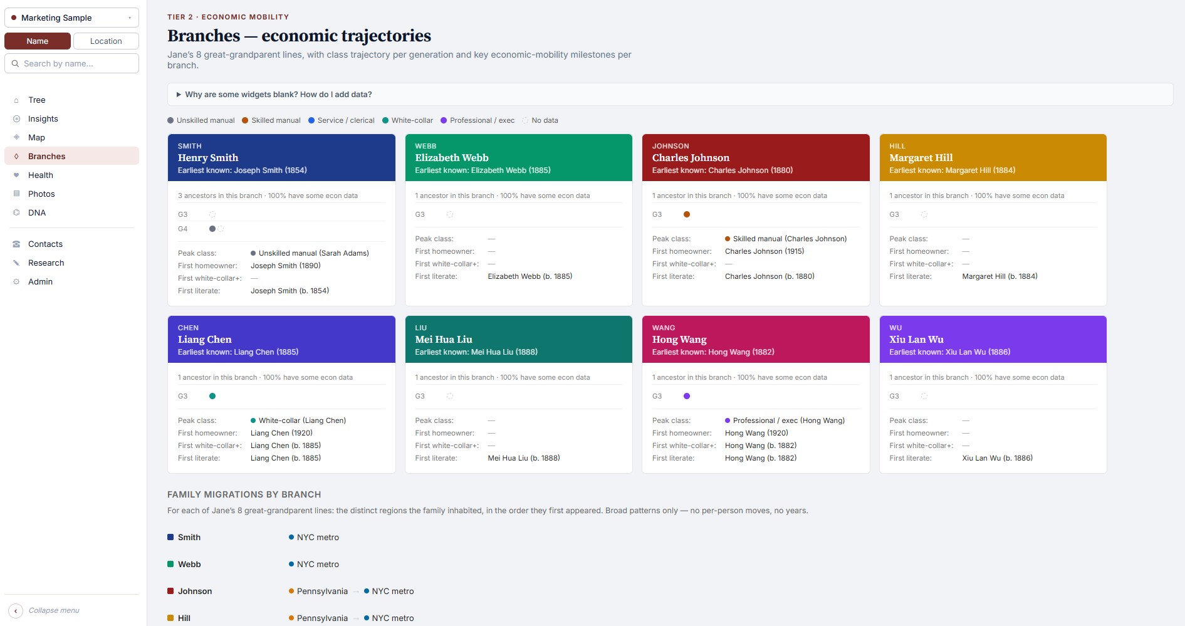The image size is (1185, 626).
Task: Click 'Smith' in family migrations list
Action: click(x=189, y=537)
